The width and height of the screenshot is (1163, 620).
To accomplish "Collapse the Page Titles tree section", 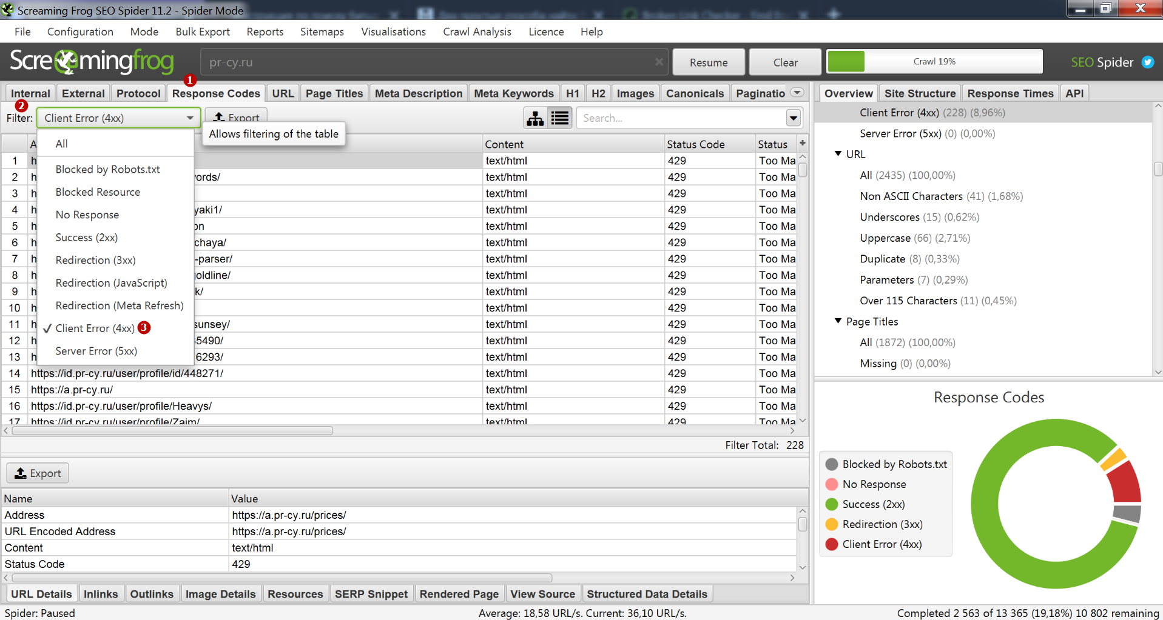I will point(838,321).
